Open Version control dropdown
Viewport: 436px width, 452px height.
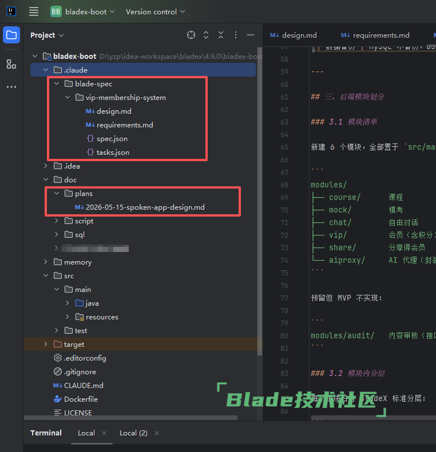[x=155, y=11]
